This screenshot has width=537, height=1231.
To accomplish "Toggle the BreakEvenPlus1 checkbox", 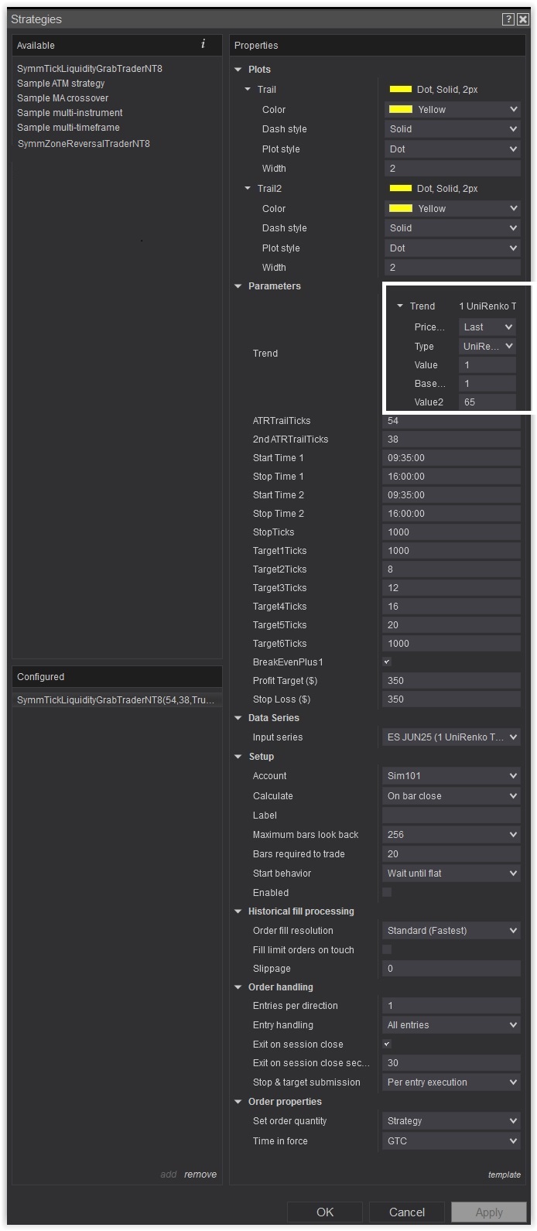I will tap(387, 662).
